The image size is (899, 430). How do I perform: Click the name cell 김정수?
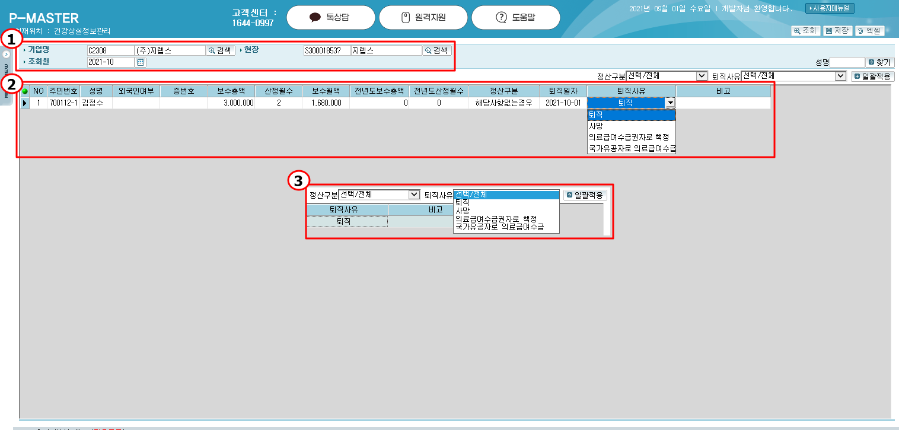click(x=96, y=103)
